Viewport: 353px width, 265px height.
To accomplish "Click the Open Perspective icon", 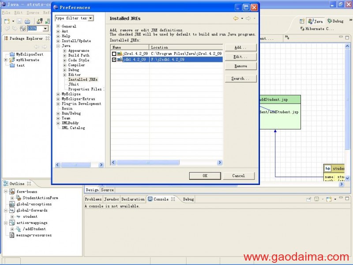I will tap(302, 21).
